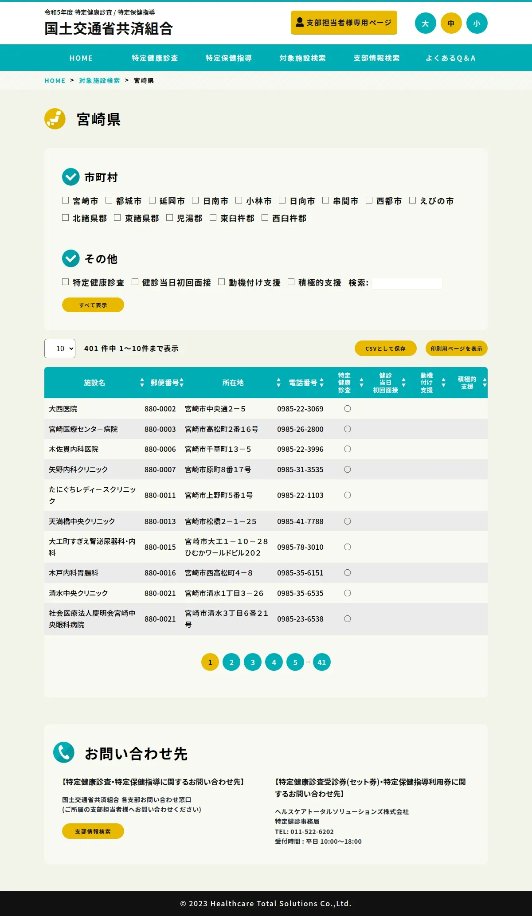Enable the 積極的支援 filter checkbox

pyautogui.click(x=291, y=282)
